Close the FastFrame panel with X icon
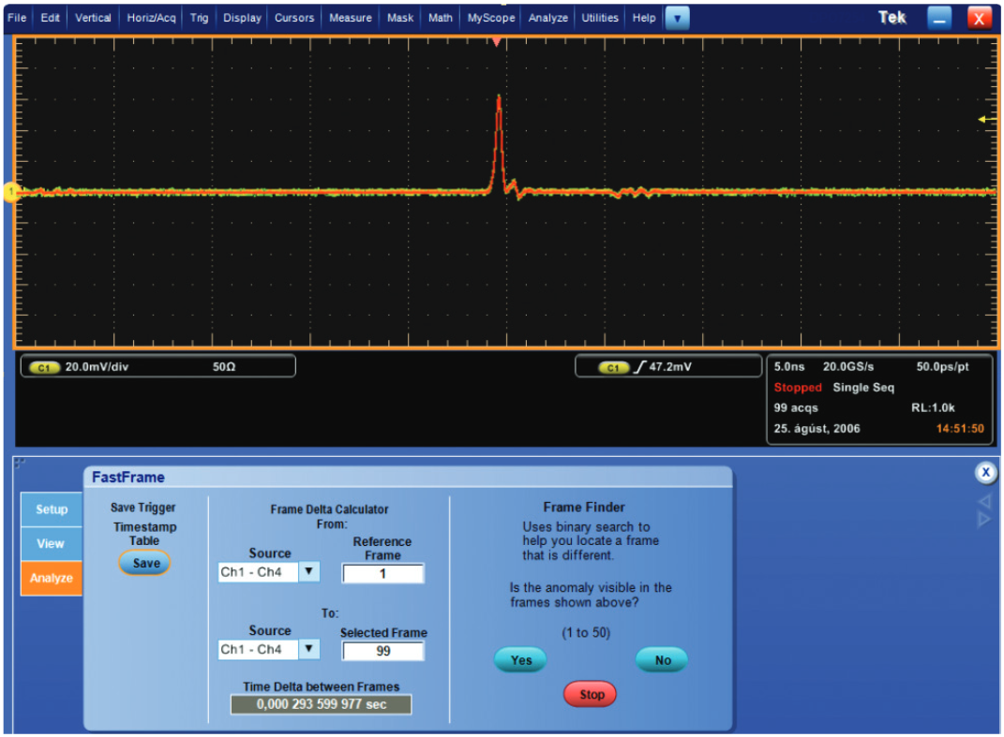Viewport: 1004px width, 737px height. [984, 473]
